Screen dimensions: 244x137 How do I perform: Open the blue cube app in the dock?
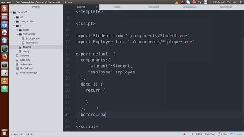(x=4, y=41)
